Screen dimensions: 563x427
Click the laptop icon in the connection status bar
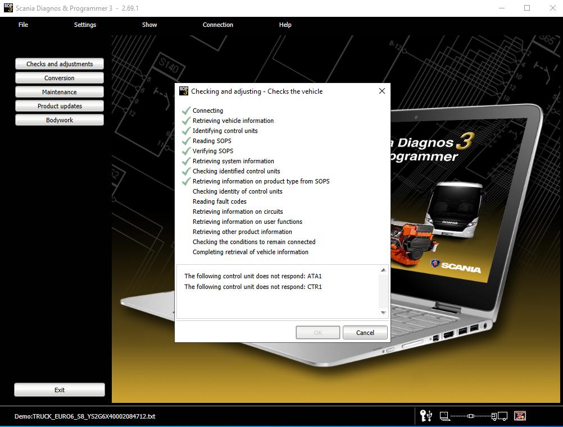tap(444, 416)
